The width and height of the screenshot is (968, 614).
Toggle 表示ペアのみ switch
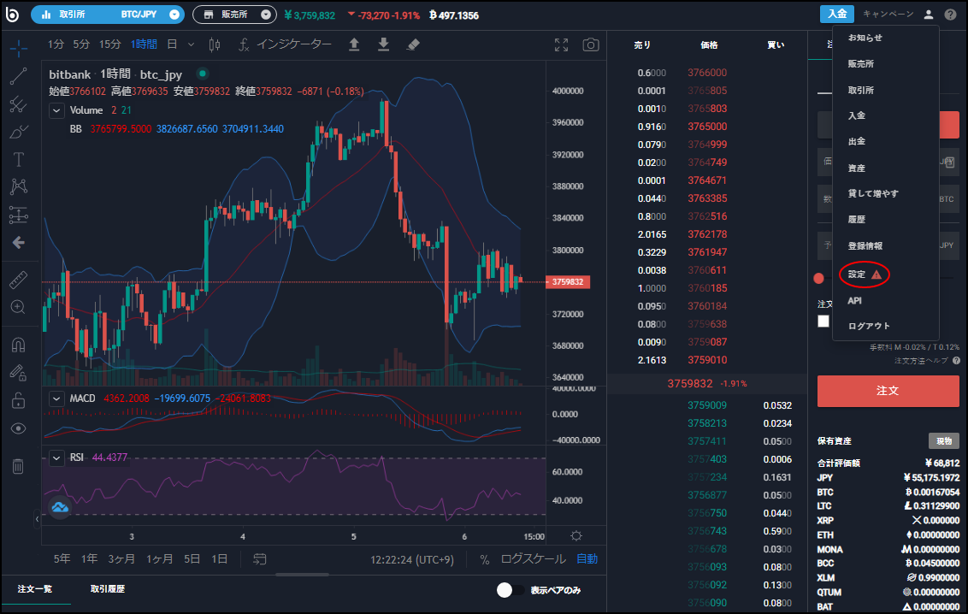pos(510,590)
